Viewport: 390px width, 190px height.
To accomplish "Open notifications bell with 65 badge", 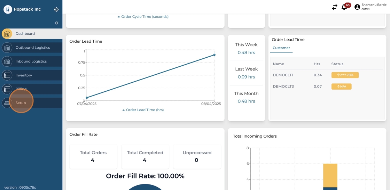I will click(344, 7).
